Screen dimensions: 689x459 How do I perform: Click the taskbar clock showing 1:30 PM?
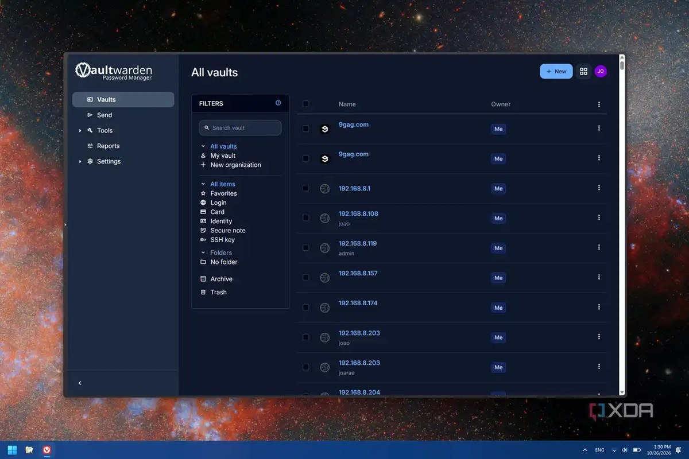pos(660,450)
